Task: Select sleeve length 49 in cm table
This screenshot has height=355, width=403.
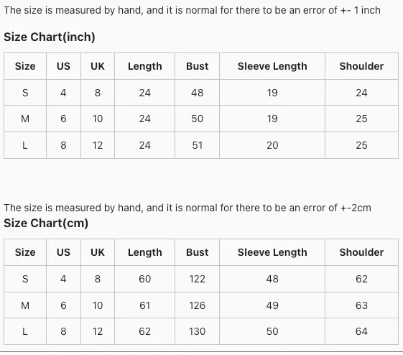Action: pos(272,305)
